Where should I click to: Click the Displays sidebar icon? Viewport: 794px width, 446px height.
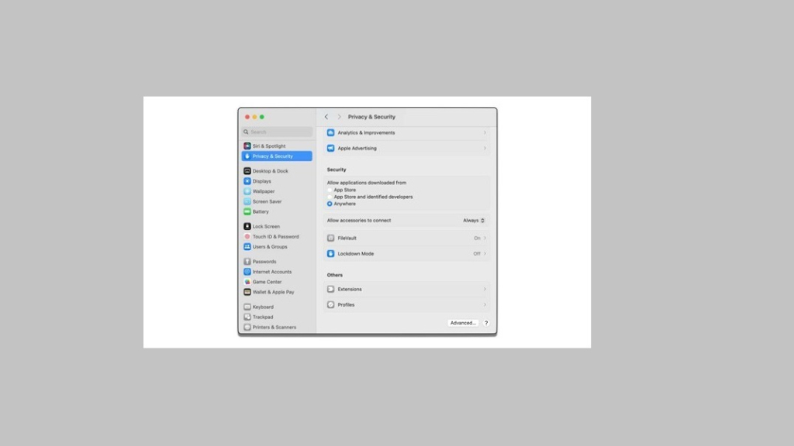pyautogui.click(x=247, y=181)
